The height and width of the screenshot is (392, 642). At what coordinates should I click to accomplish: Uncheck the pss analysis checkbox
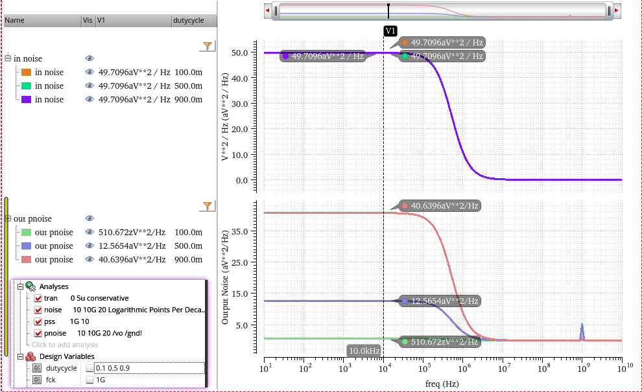coord(38,321)
